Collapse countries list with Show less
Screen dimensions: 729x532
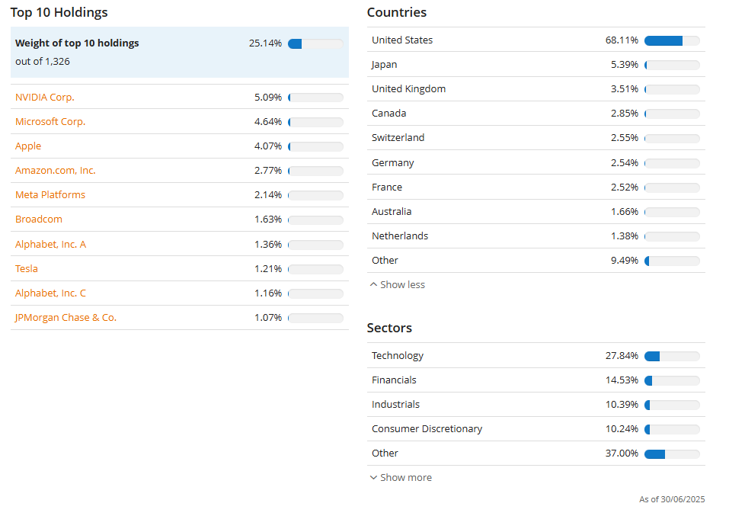pyautogui.click(x=398, y=284)
